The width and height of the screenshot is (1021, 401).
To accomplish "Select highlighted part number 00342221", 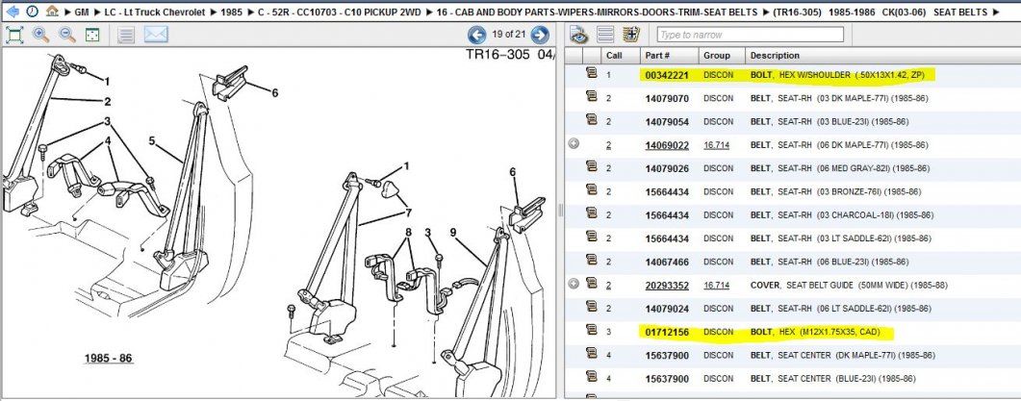I will pos(667,75).
